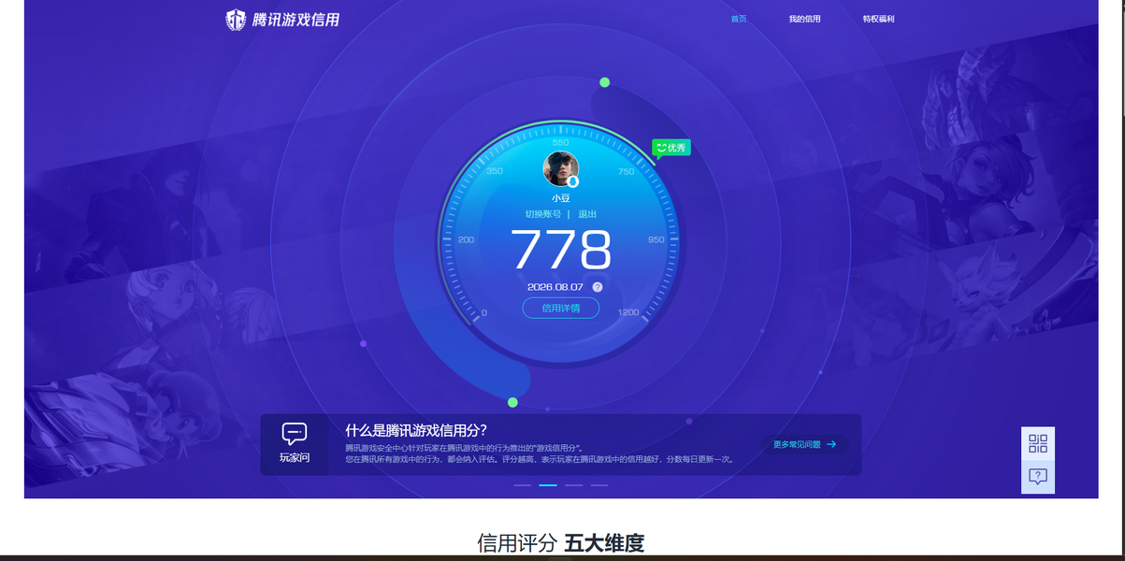The width and height of the screenshot is (1125, 561).
Task: Click the credit score 778
Action: pyautogui.click(x=561, y=251)
